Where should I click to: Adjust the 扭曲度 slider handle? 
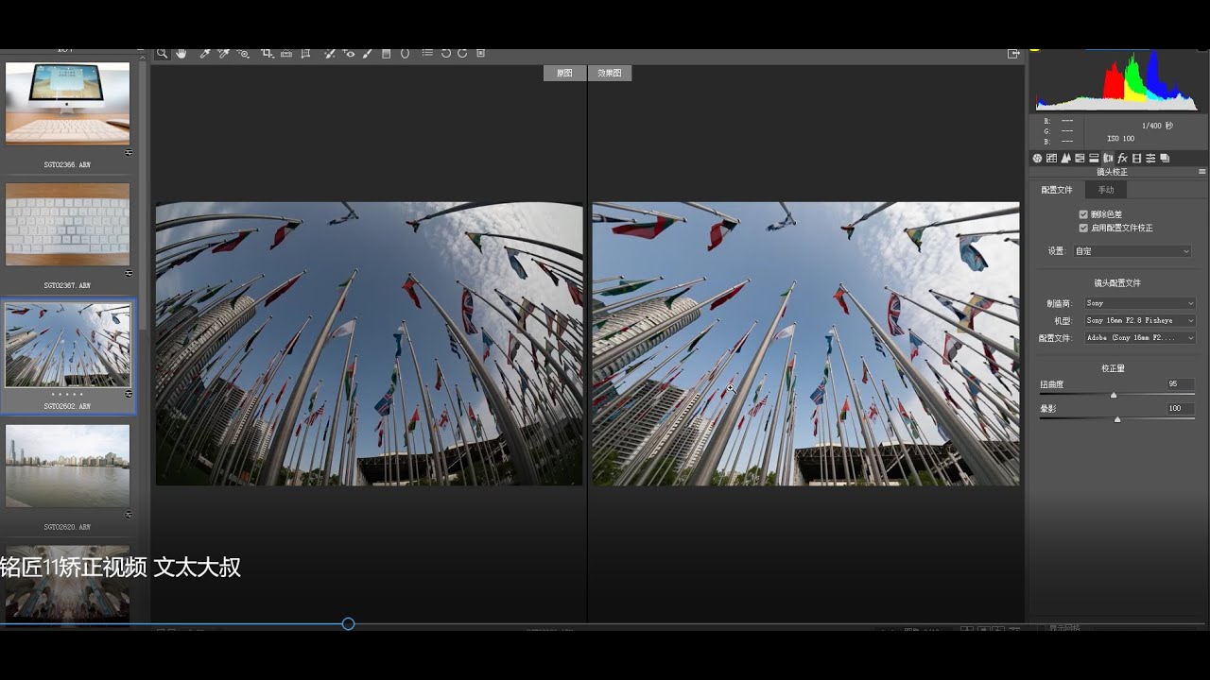[x=1114, y=396]
